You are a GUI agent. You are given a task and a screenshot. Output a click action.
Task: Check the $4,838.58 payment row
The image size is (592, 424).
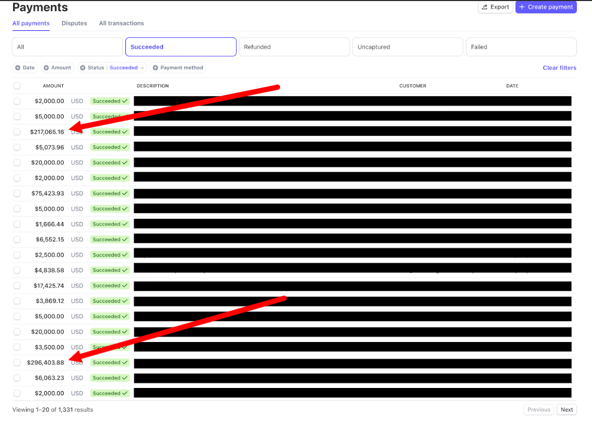point(17,270)
